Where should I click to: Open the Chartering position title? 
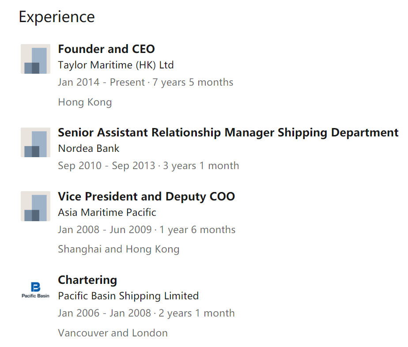[x=87, y=280]
